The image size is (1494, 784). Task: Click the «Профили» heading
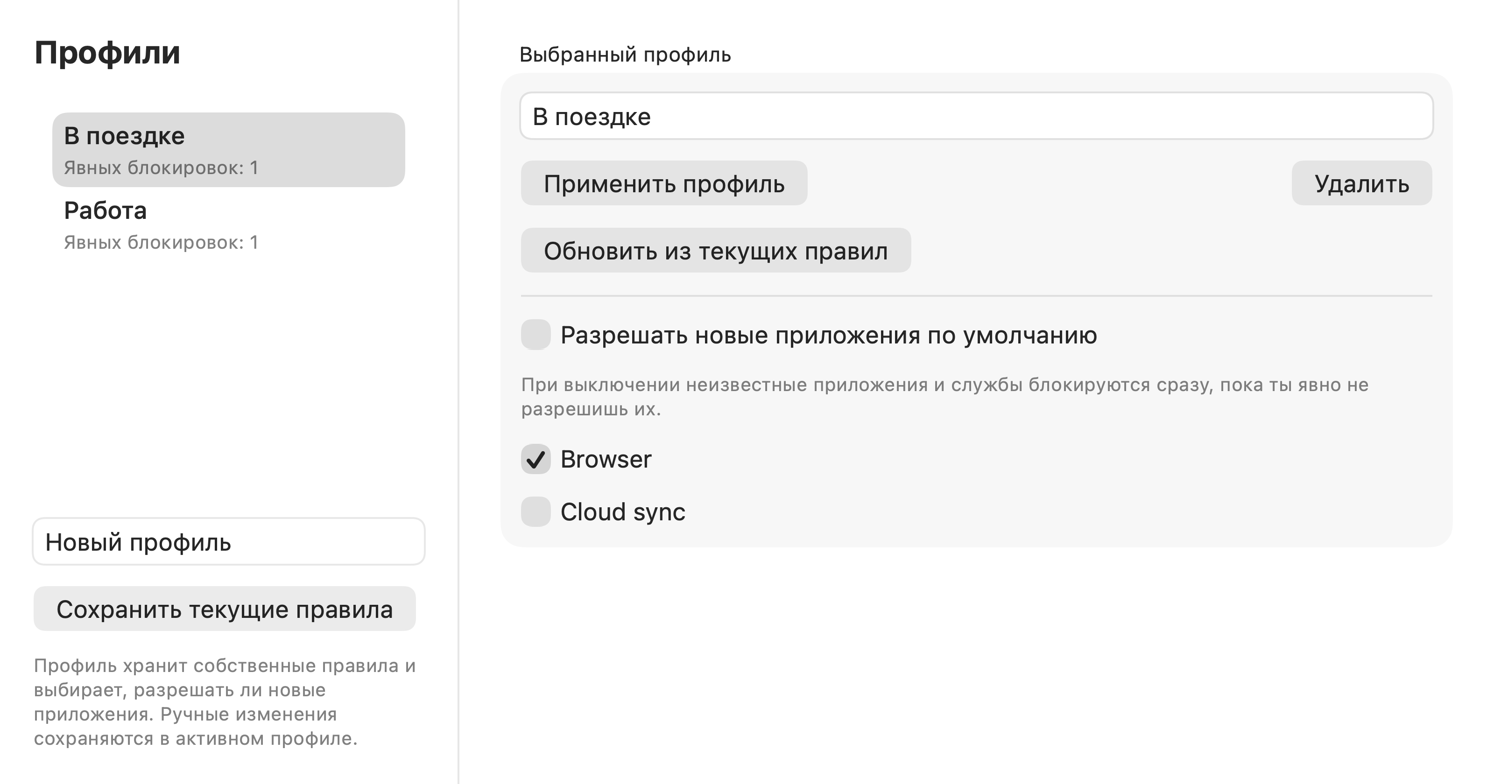(107, 53)
